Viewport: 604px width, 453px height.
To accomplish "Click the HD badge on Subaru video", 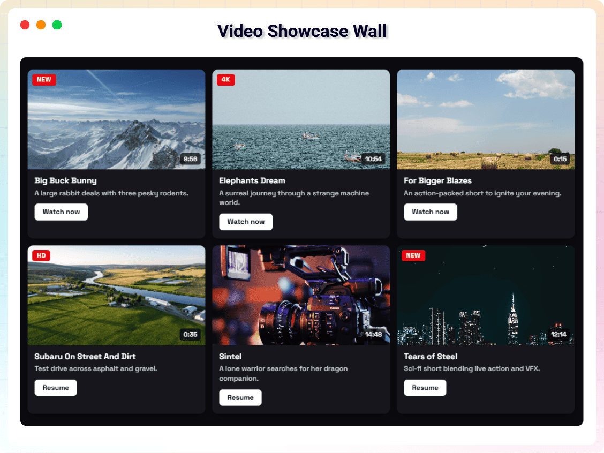I will (41, 255).
